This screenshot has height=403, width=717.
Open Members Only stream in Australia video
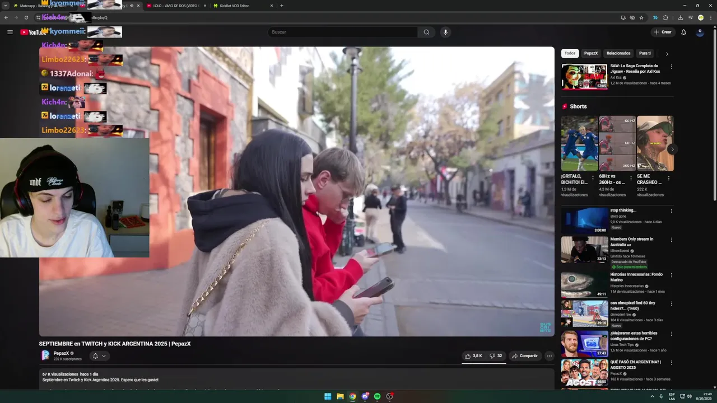(632, 242)
